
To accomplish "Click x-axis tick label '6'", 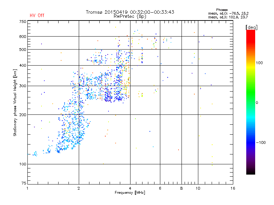I will click(160, 188).
